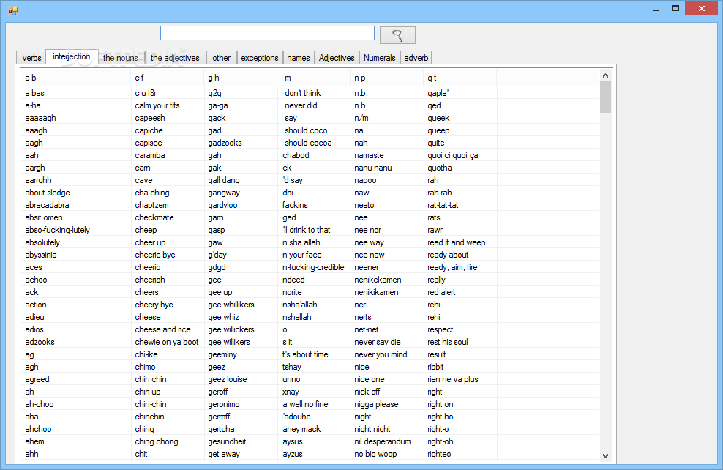The width and height of the screenshot is (723, 470).
Task: Select the 'gardyloo' entry
Action: pos(222,205)
